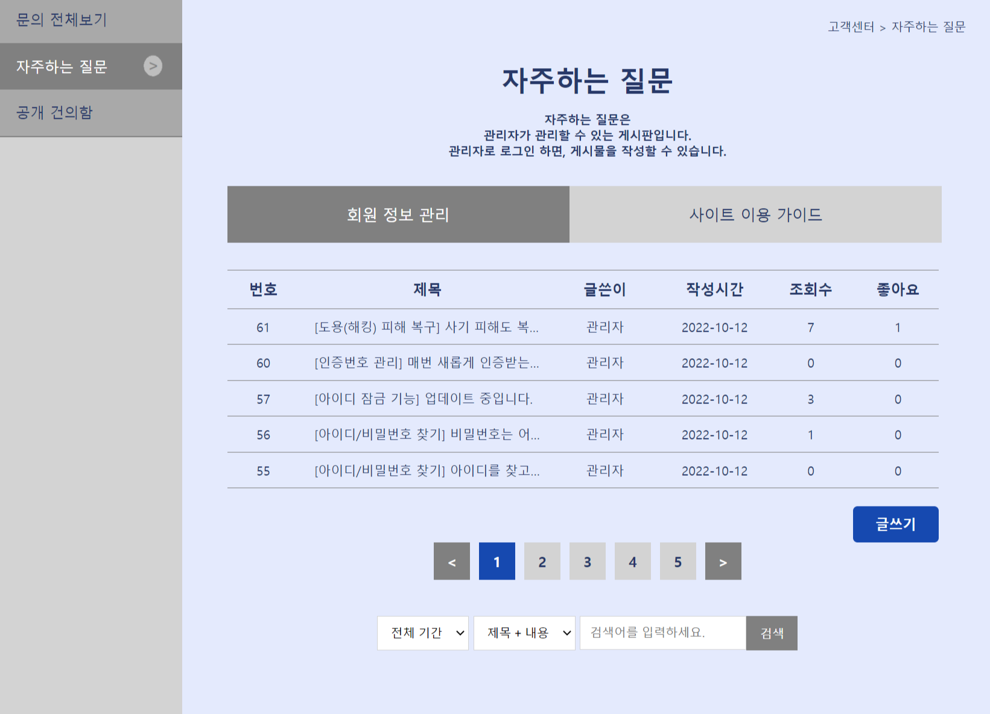Click 관리자 author in row 61
Screen dimensions: 990x714
[605, 327]
